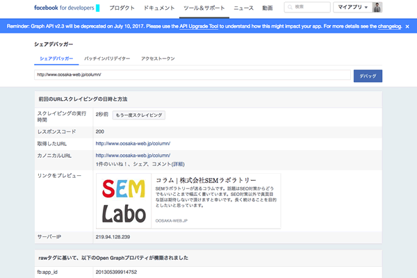
Task: Select the server IP 219.94.128.239
Action: (113, 237)
